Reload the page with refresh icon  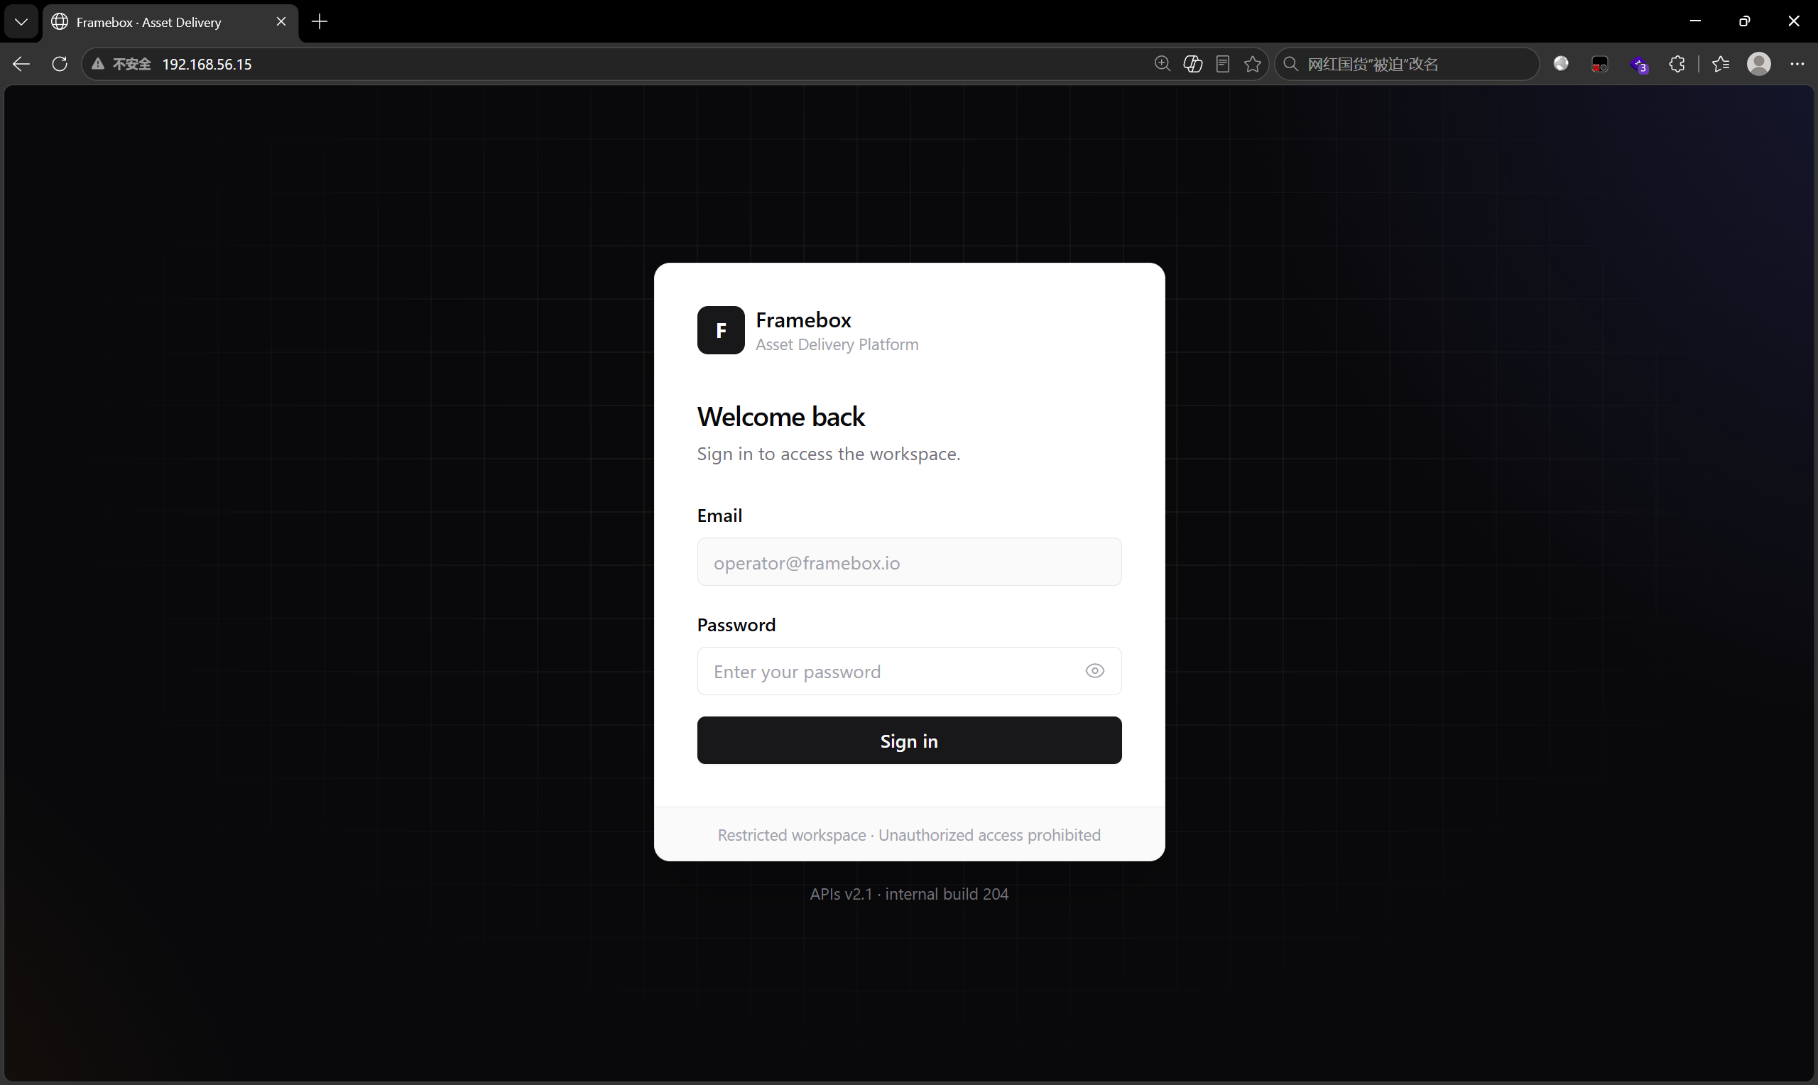point(60,65)
